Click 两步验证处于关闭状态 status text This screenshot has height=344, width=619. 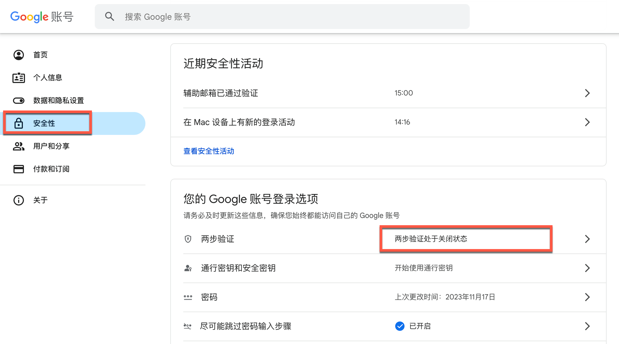tap(431, 239)
